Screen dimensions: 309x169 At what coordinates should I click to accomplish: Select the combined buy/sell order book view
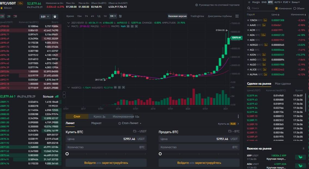click(2, 16)
